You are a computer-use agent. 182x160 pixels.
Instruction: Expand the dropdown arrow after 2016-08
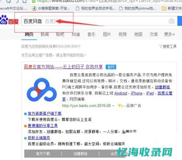113,106
